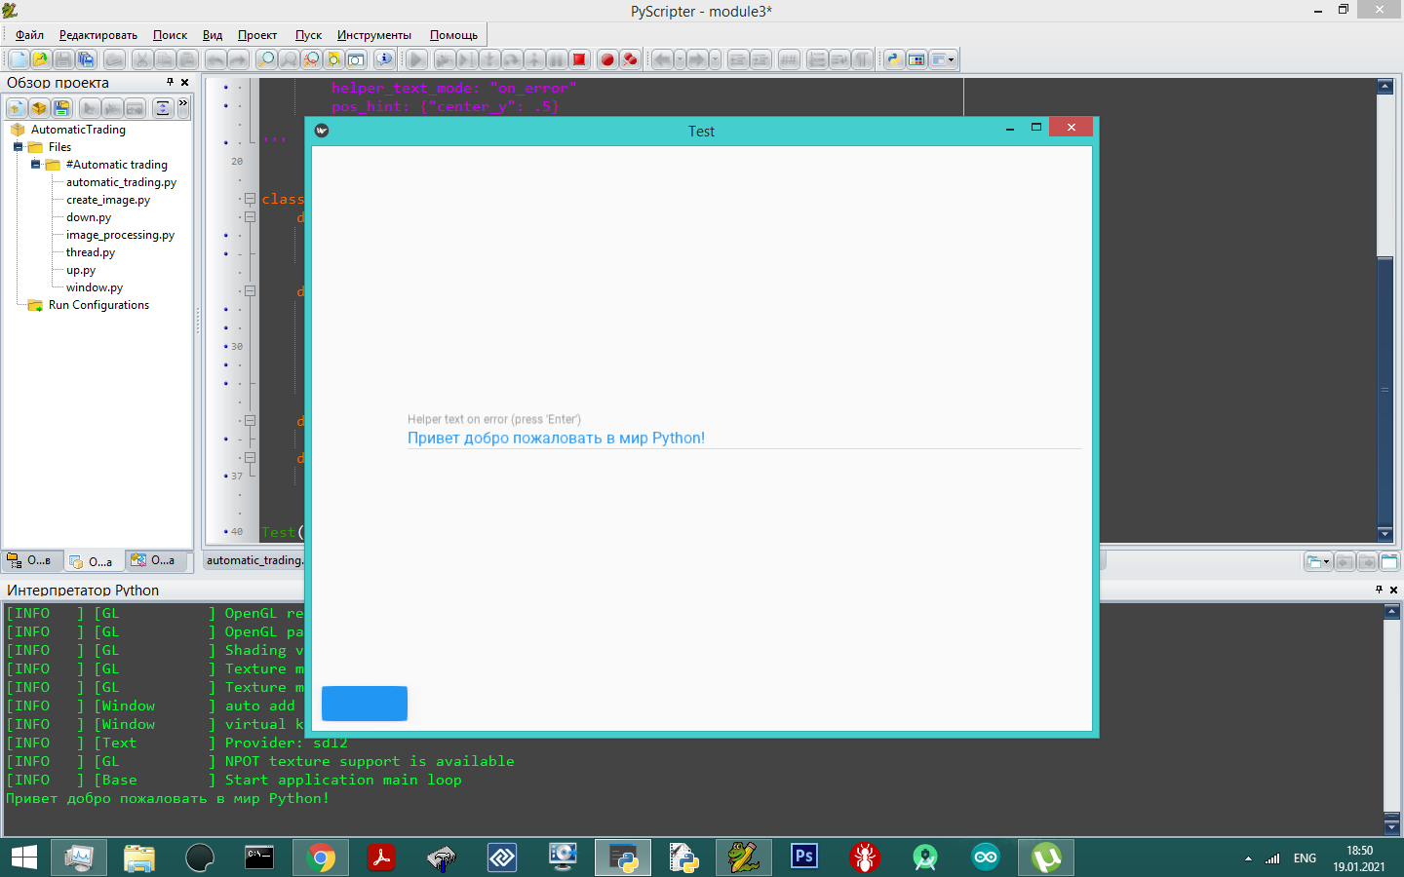Toggle pin on the Python interpreter panel
The image size is (1404, 877).
coord(1379,590)
